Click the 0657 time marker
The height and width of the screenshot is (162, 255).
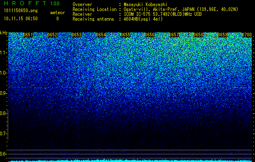(174, 35)
